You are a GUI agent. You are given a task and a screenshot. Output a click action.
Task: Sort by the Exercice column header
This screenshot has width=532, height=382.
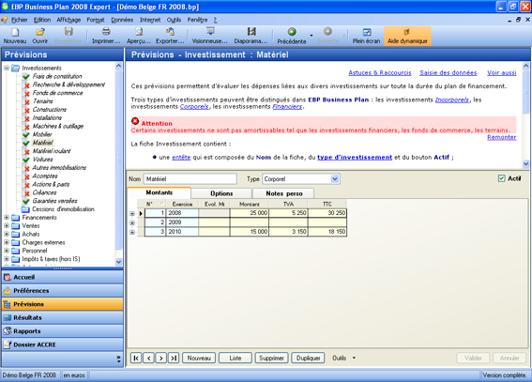pyautogui.click(x=182, y=204)
